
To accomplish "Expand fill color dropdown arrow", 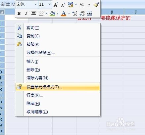I will [x=58, y=14].
